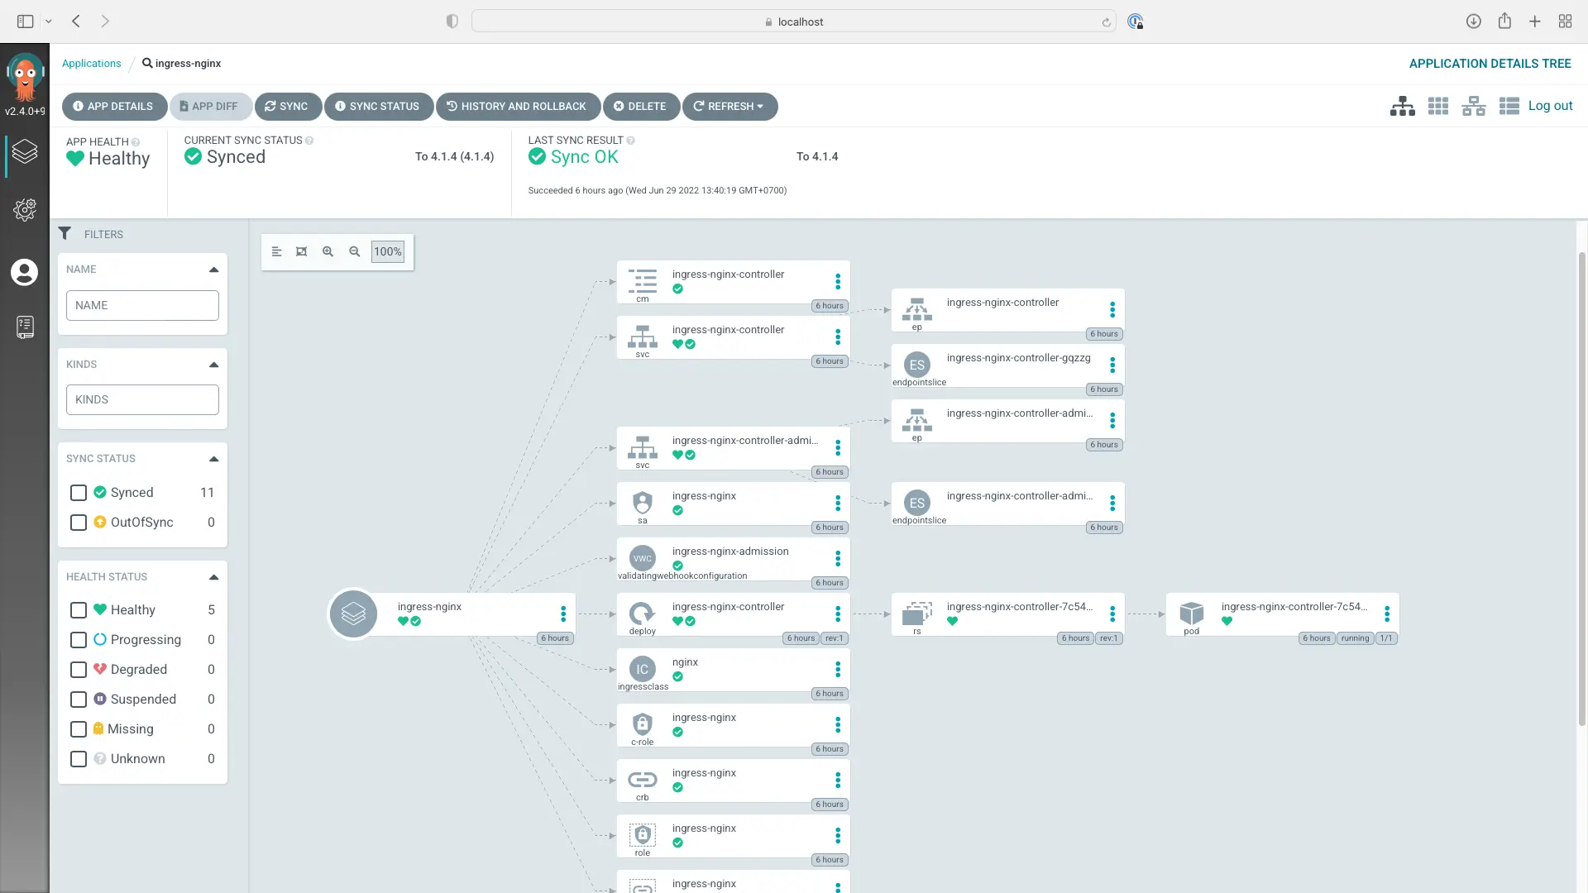Viewport: 1588px width, 893px height.
Task: Click the ES icon for ingress-nginx-controller-gqzzg
Action: tap(916, 365)
